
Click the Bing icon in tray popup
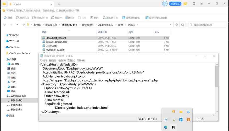pyautogui.click(x=188, y=112)
